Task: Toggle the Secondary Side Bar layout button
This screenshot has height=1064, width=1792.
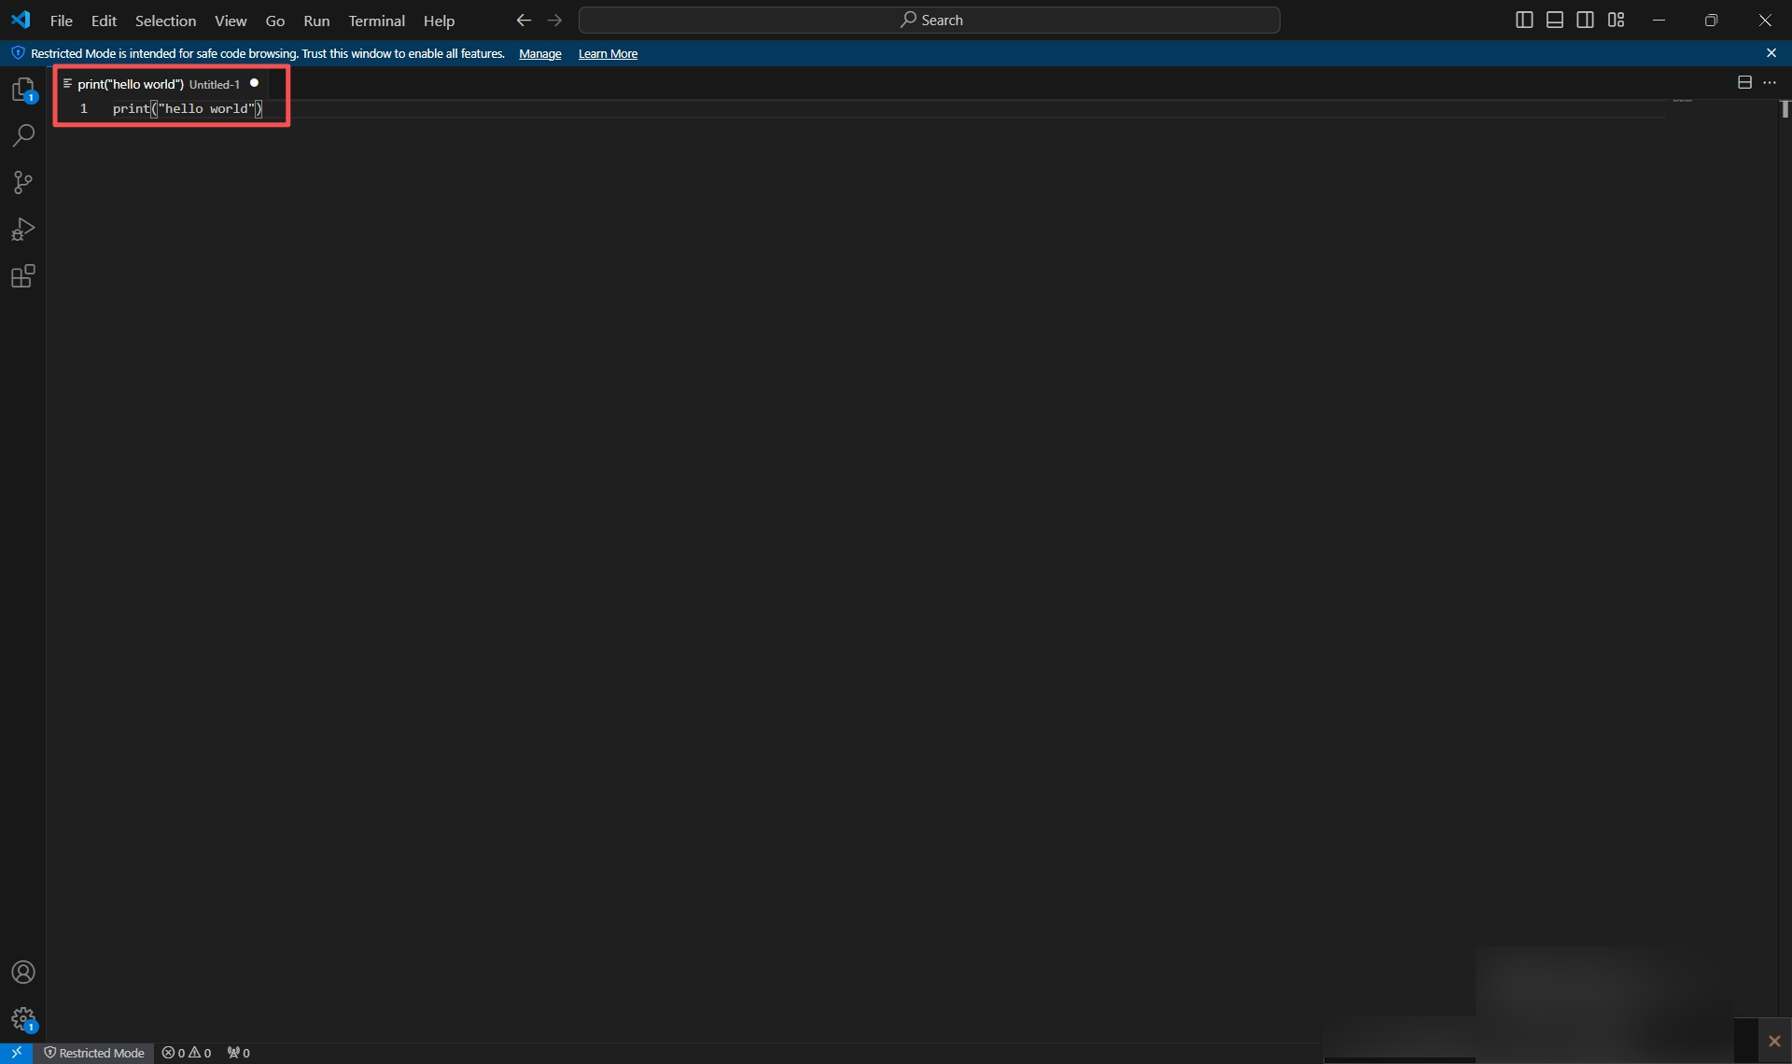Action: [x=1586, y=21]
